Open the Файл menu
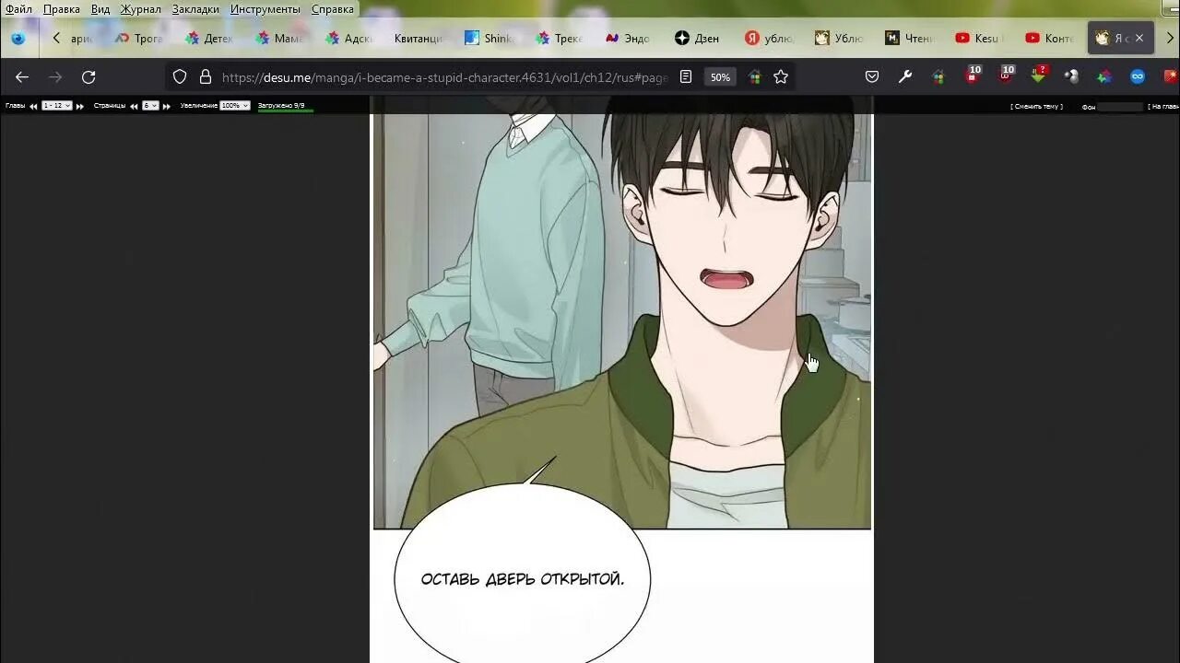The image size is (1180, 663). (x=18, y=9)
